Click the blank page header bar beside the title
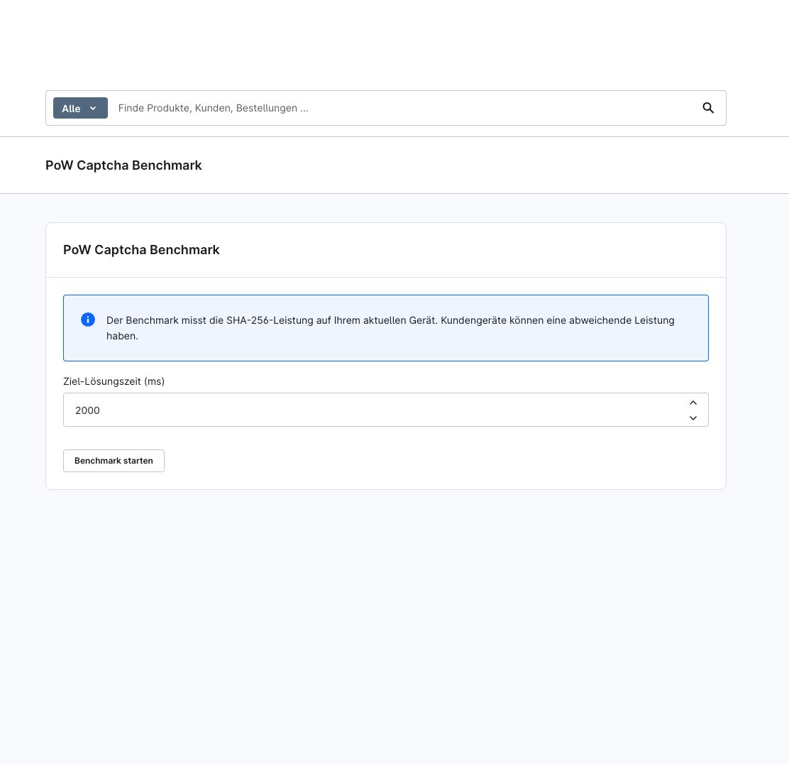 click(493, 165)
